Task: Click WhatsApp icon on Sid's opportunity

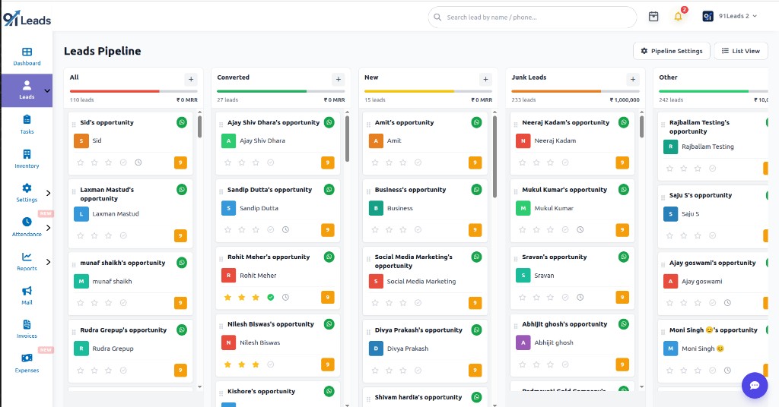Action: pyautogui.click(x=182, y=122)
